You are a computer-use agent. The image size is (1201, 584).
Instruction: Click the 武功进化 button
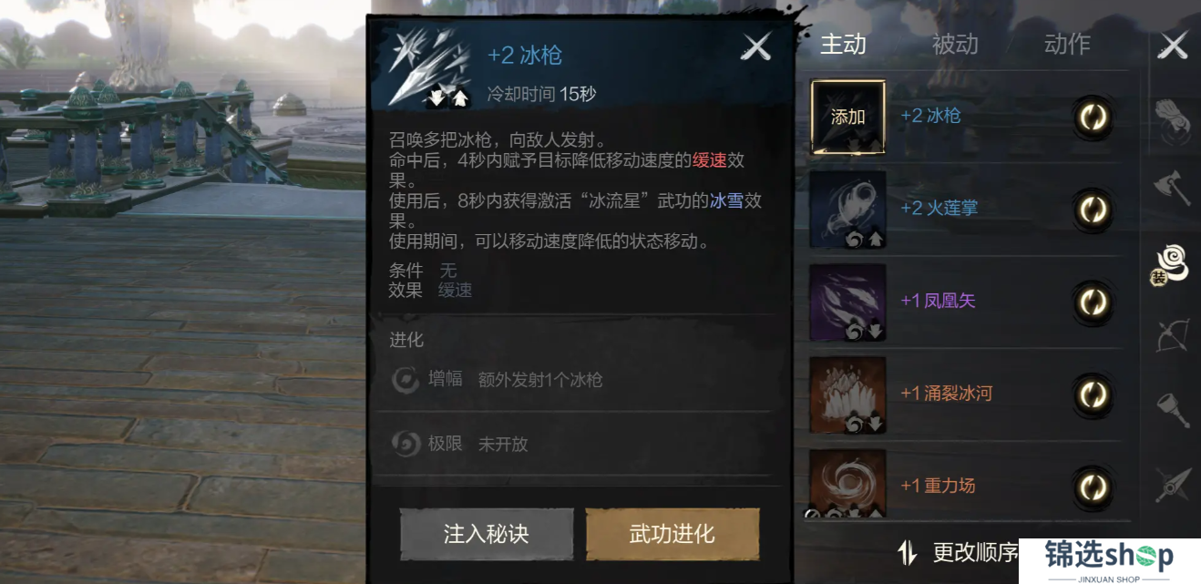(672, 534)
